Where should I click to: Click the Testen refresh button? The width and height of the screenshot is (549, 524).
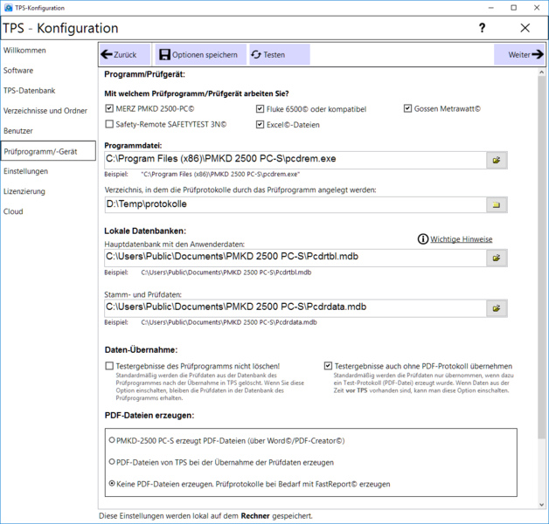280,54
